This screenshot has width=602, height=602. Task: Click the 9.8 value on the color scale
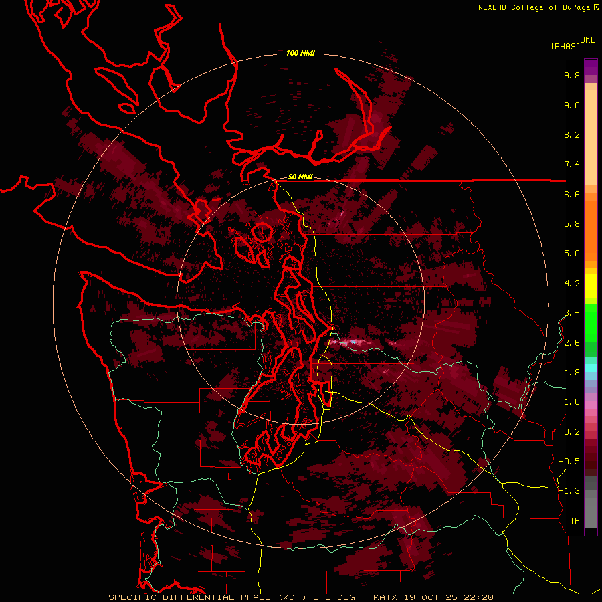572,76
